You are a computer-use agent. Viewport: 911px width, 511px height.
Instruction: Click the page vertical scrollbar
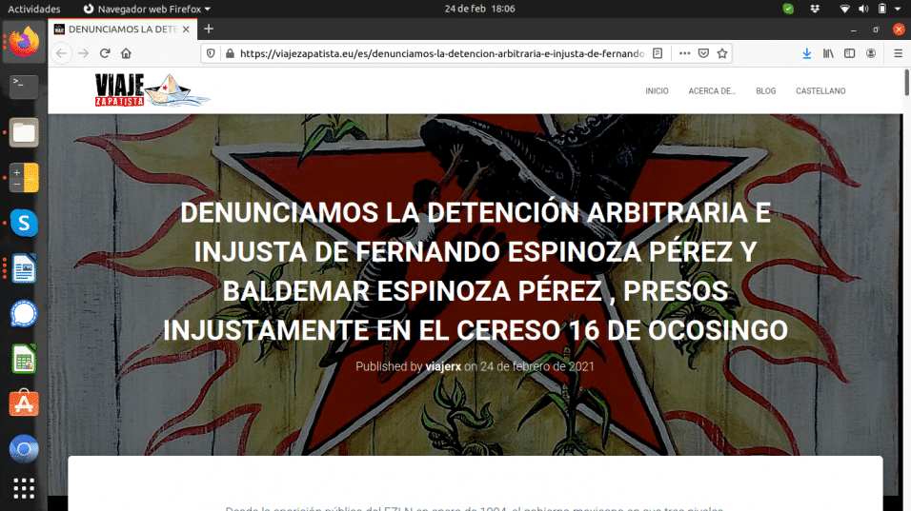click(907, 83)
